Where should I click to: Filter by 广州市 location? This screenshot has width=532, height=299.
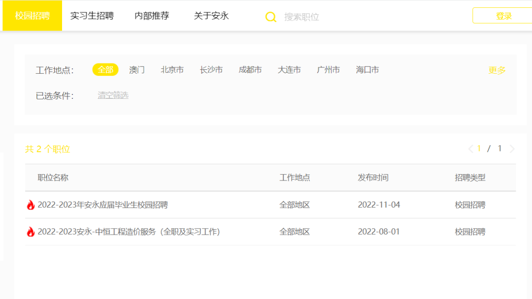[329, 70]
